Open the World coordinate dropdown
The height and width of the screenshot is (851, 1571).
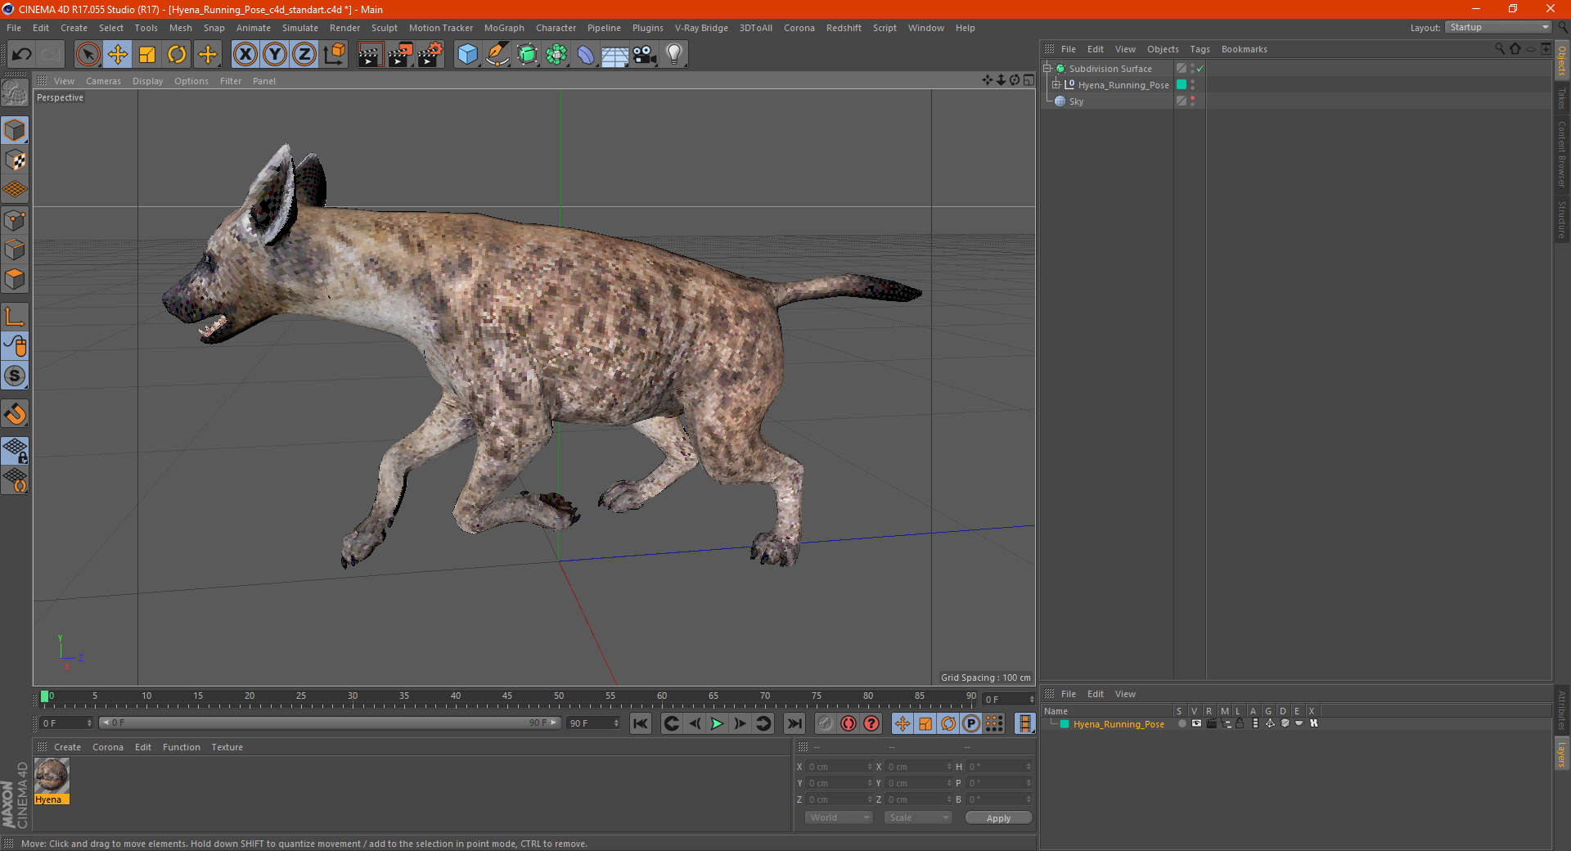click(x=839, y=817)
